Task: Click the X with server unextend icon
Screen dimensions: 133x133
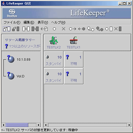Action: [x=118, y=29]
